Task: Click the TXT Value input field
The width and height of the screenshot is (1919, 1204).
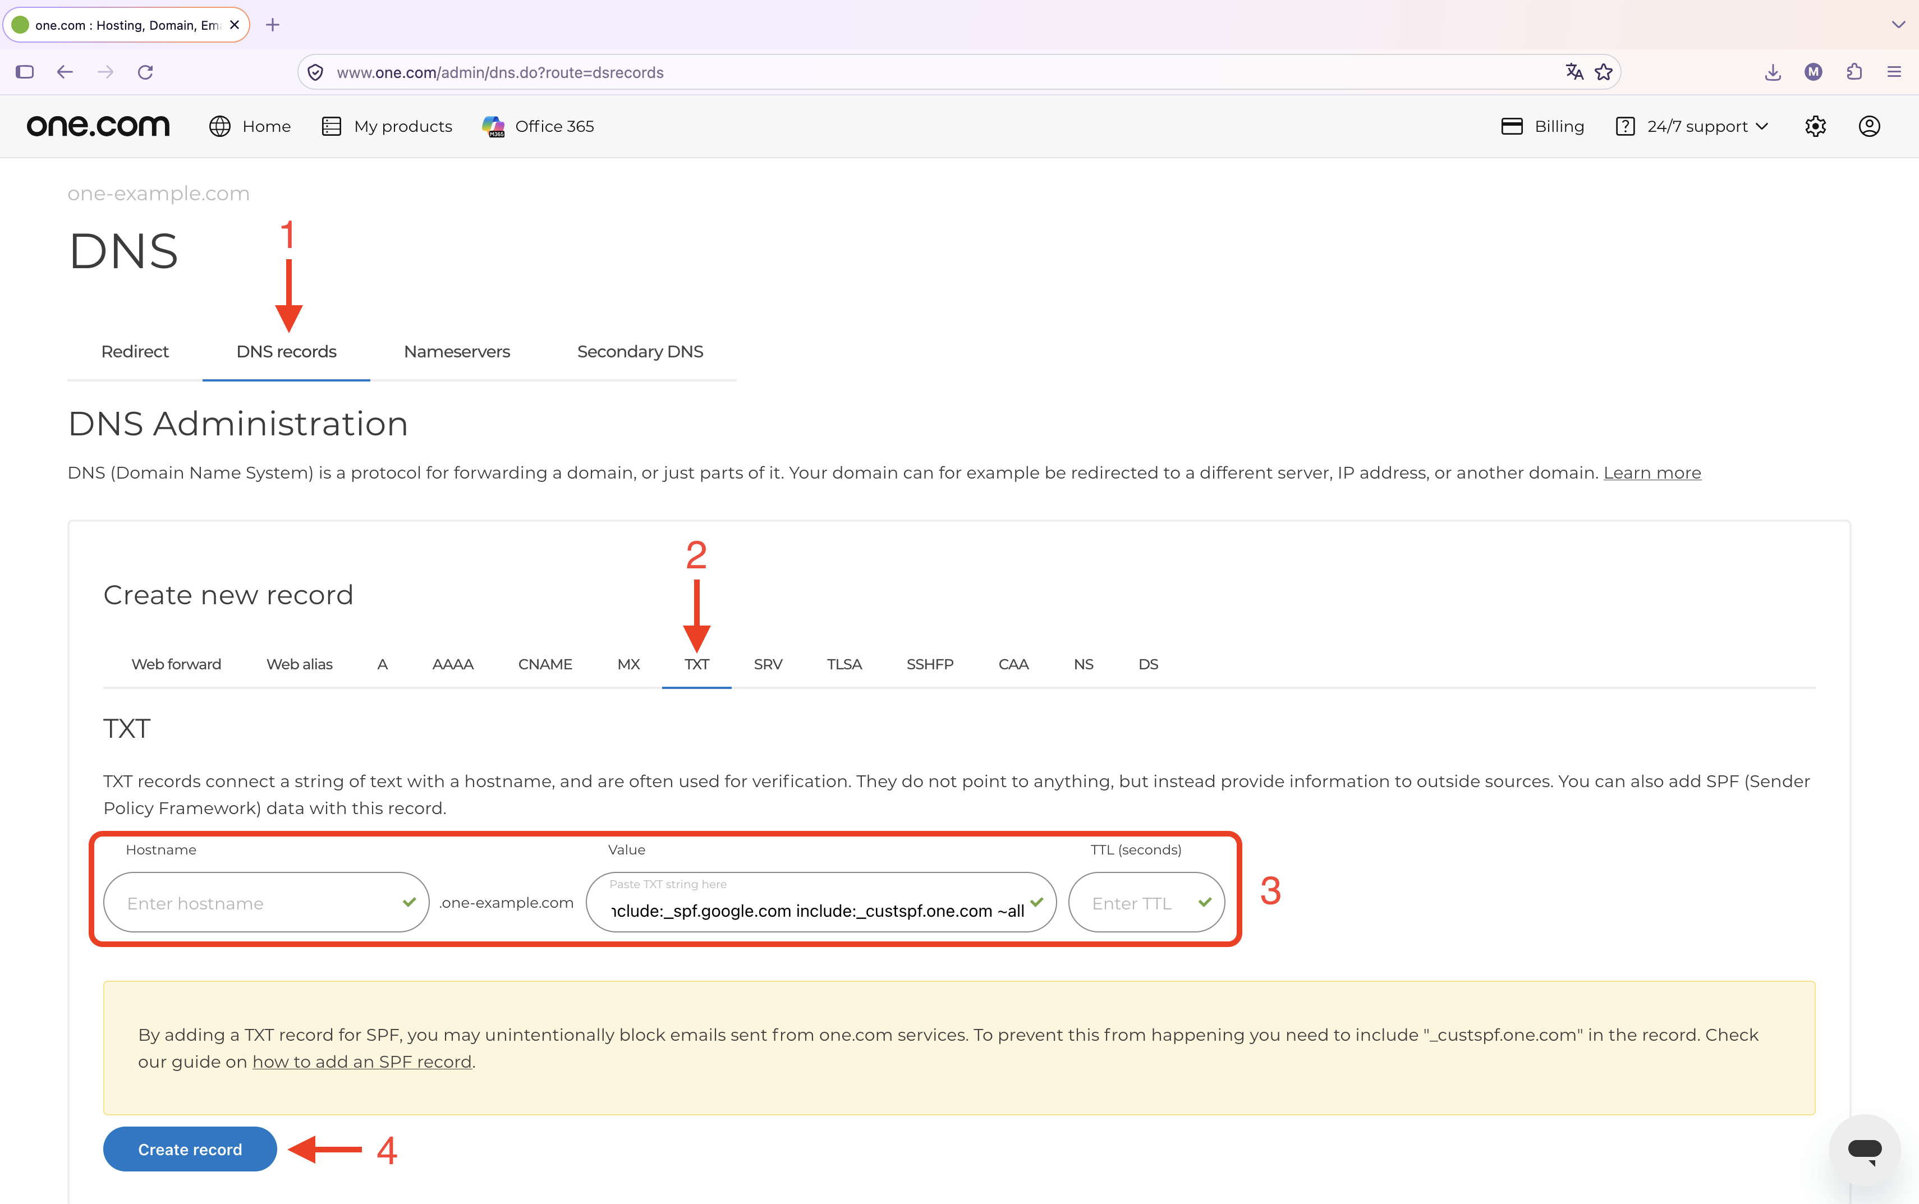Action: (x=821, y=902)
